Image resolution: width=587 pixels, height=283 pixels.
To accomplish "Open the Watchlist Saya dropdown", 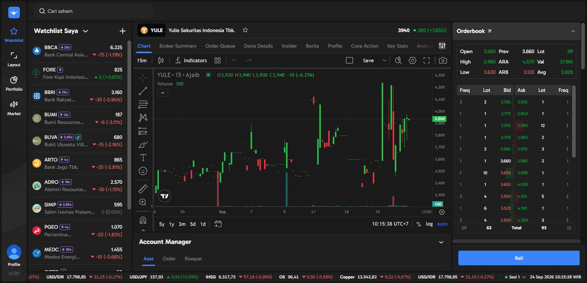I will (x=86, y=31).
